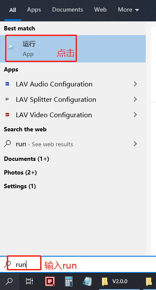Viewport: 156px width, 290px height.
Task: Click the LAV Audio Configuration icon
Action: point(7,84)
